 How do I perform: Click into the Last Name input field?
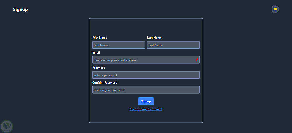point(173,45)
